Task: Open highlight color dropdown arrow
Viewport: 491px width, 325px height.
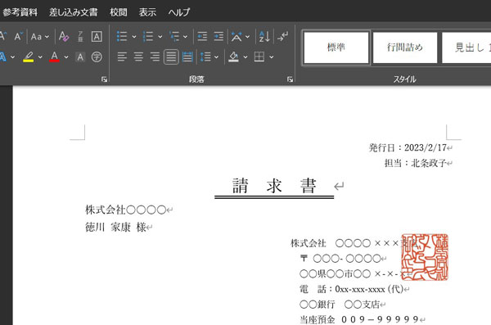Action: [40, 57]
